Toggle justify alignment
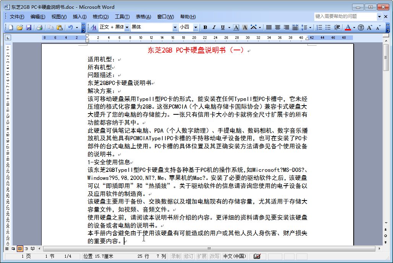 point(269,27)
